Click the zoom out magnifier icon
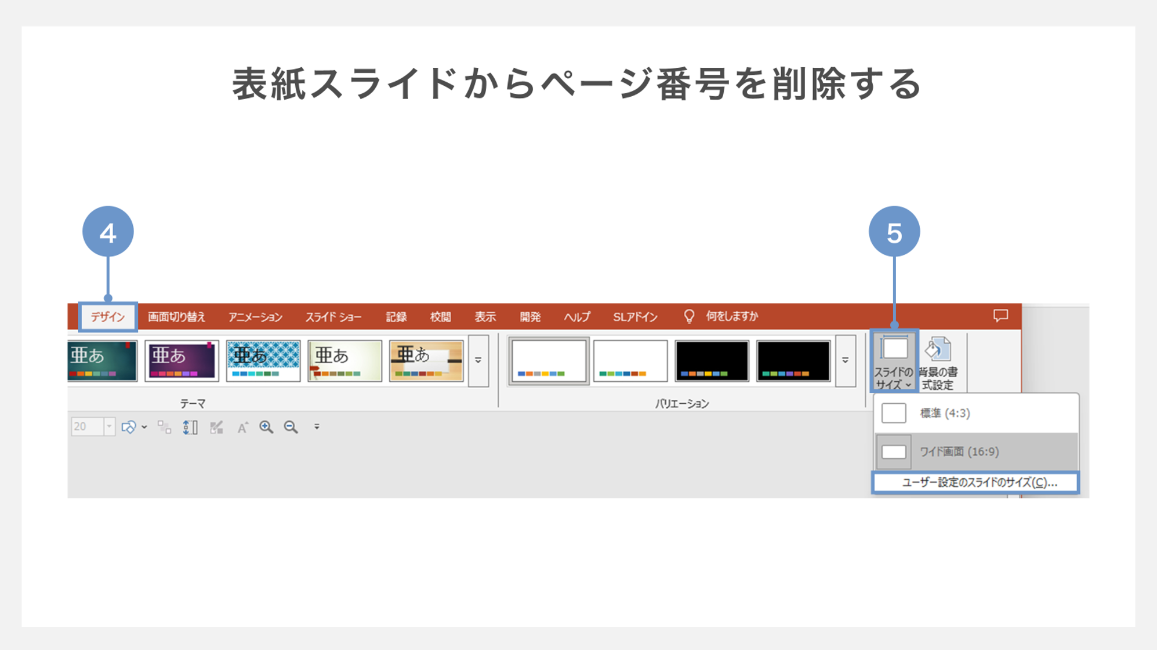The image size is (1157, 650). click(x=291, y=427)
